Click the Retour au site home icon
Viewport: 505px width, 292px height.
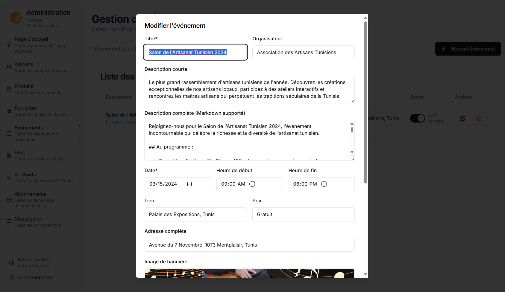click(12, 262)
